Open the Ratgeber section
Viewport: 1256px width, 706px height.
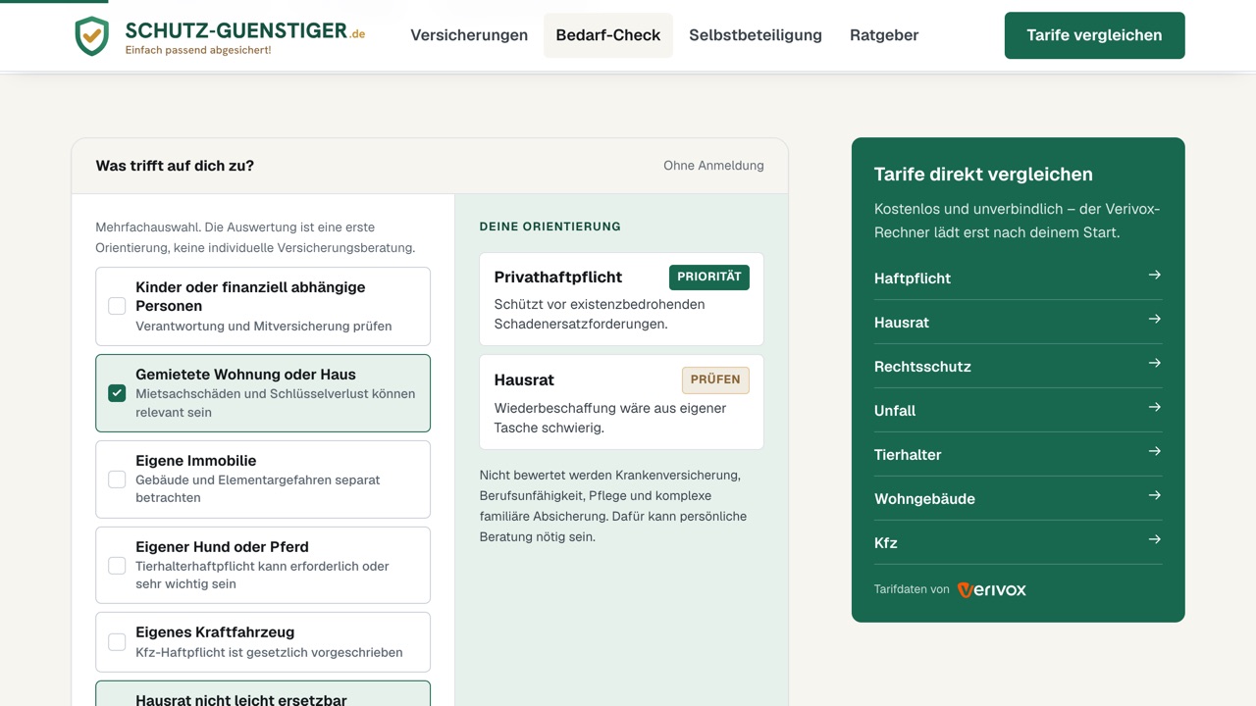coord(884,35)
